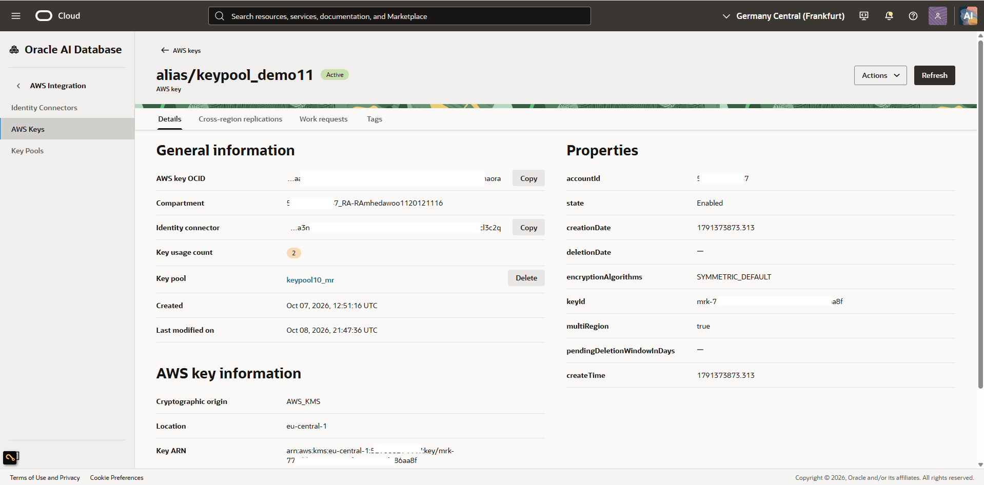Click the eu-central-1 location value
Viewport: 984px width, 485px height.
pyautogui.click(x=306, y=426)
